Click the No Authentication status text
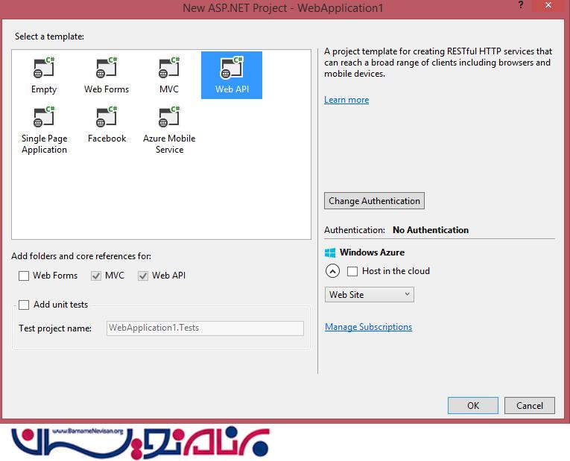The image size is (570, 461). (431, 230)
